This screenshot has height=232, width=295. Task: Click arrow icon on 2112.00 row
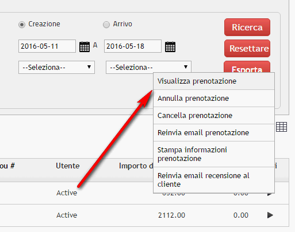(270, 215)
